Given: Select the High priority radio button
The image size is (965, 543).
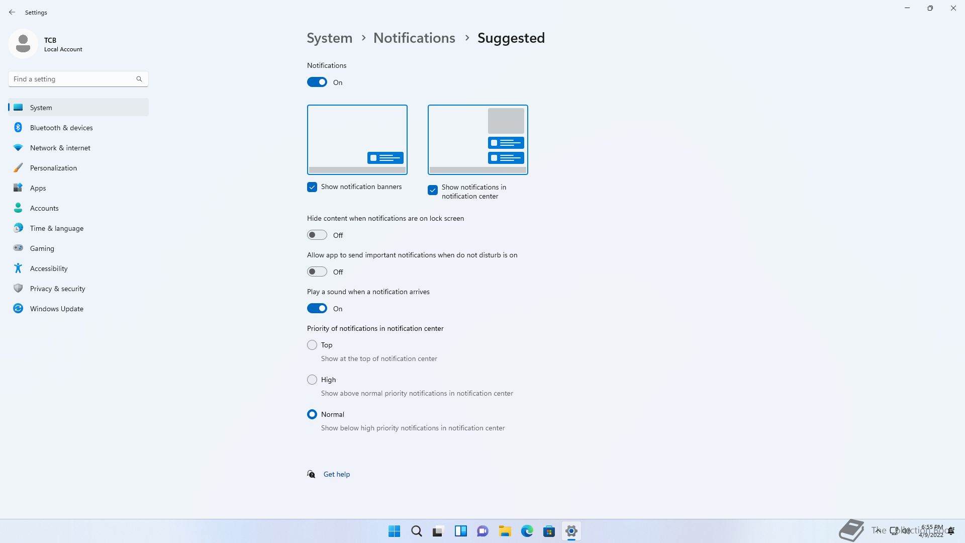Looking at the screenshot, I should click(312, 380).
